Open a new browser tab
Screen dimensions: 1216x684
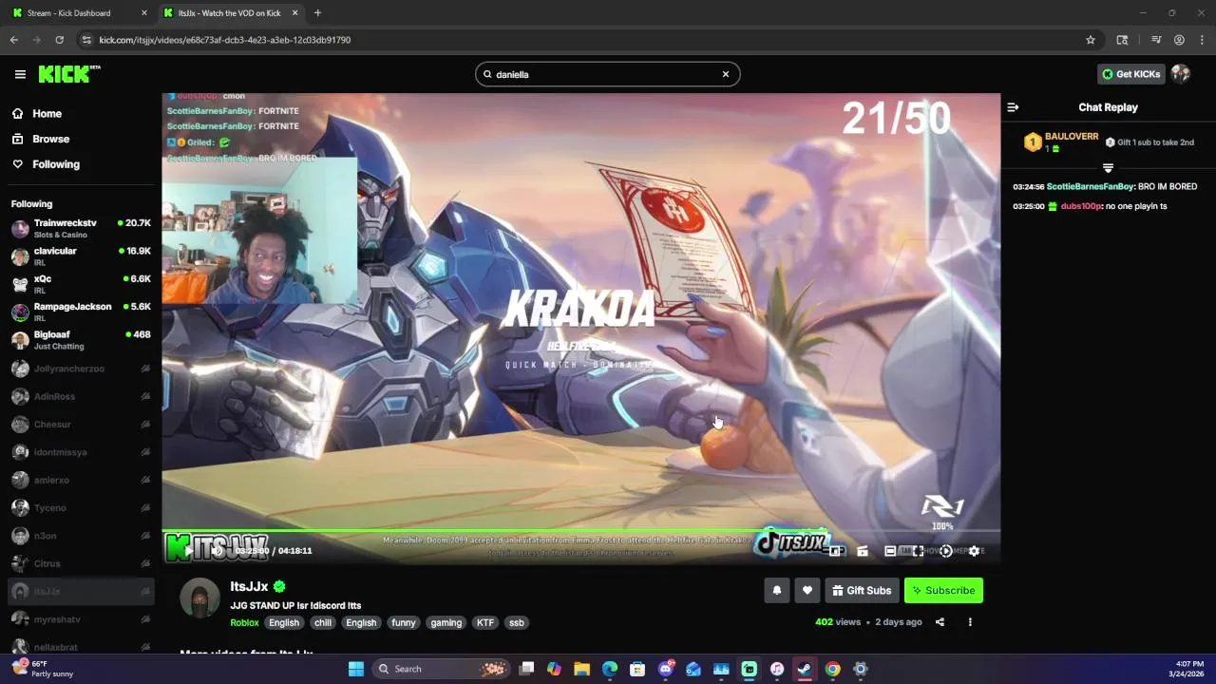(x=317, y=13)
